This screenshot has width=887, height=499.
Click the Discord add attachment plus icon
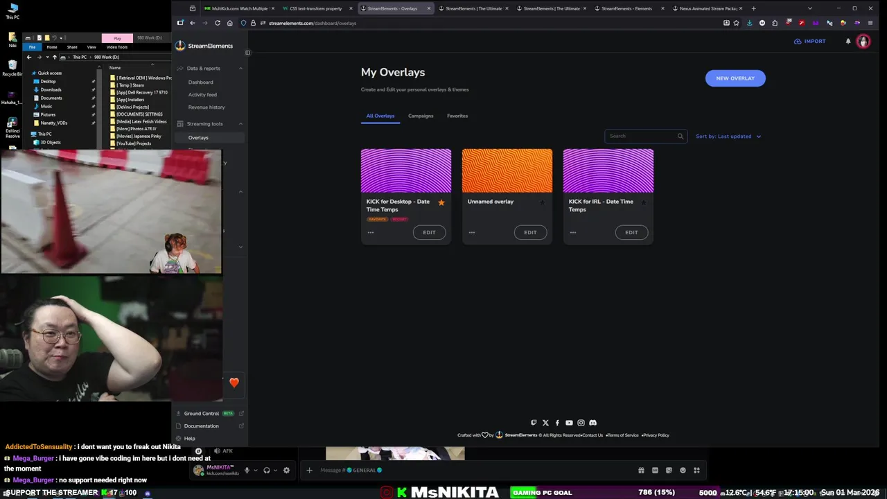pyautogui.click(x=309, y=470)
